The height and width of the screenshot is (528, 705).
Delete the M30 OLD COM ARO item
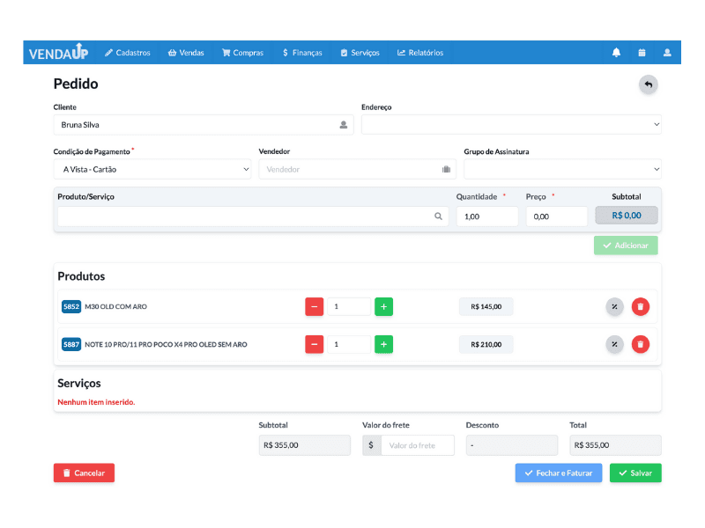coord(641,307)
